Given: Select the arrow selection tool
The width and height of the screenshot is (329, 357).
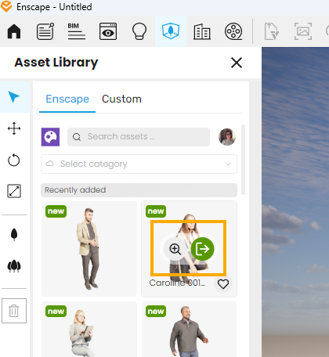Looking at the screenshot, I should click(14, 97).
